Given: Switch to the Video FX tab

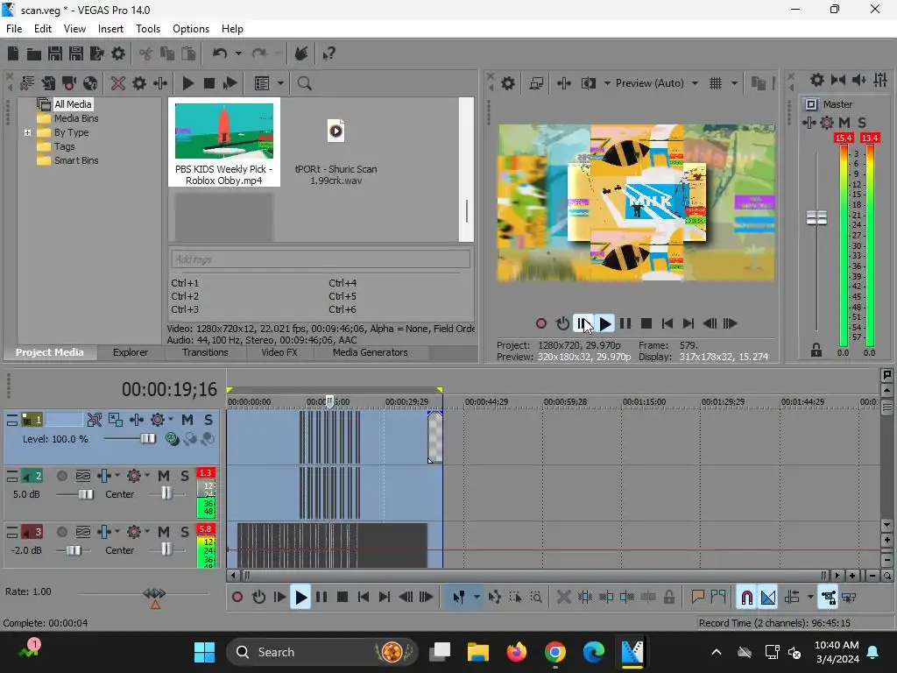Looking at the screenshot, I should click(279, 352).
